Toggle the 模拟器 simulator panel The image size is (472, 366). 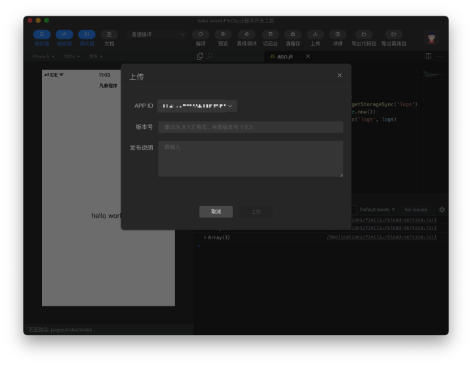pyautogui.click(x=42, y=35)
